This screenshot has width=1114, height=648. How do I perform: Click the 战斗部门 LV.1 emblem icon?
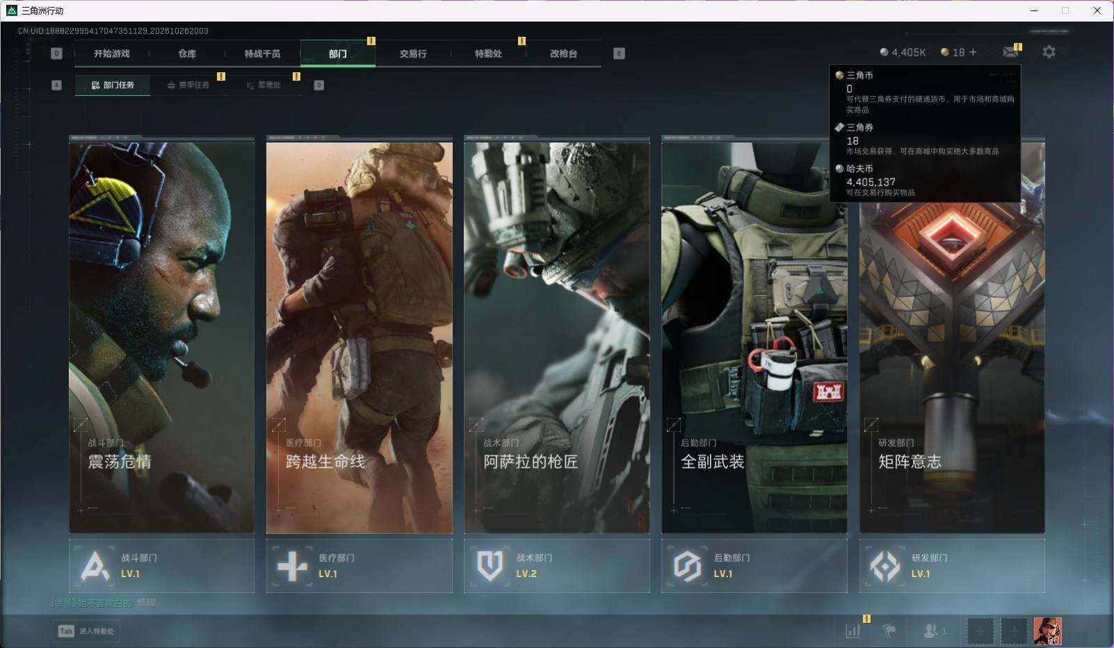[95, 566]
